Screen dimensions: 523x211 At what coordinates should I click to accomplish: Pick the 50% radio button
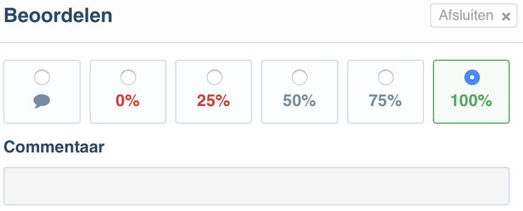300,77
